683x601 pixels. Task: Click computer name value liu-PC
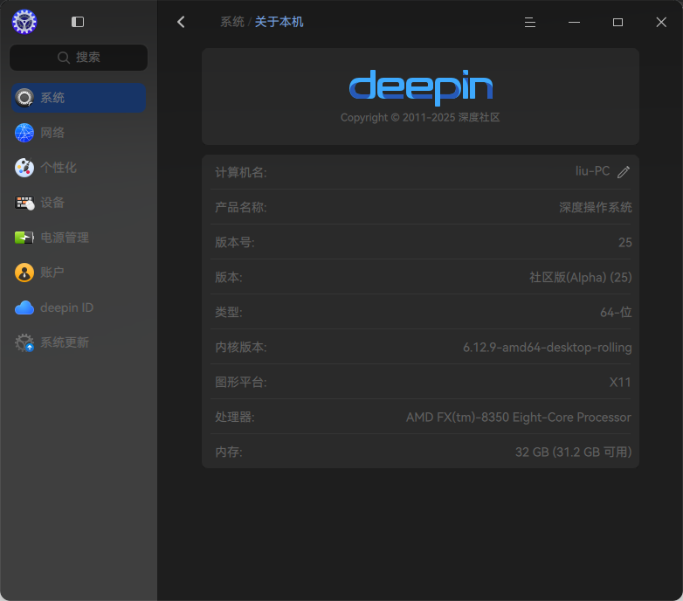(x=592, y=171)
